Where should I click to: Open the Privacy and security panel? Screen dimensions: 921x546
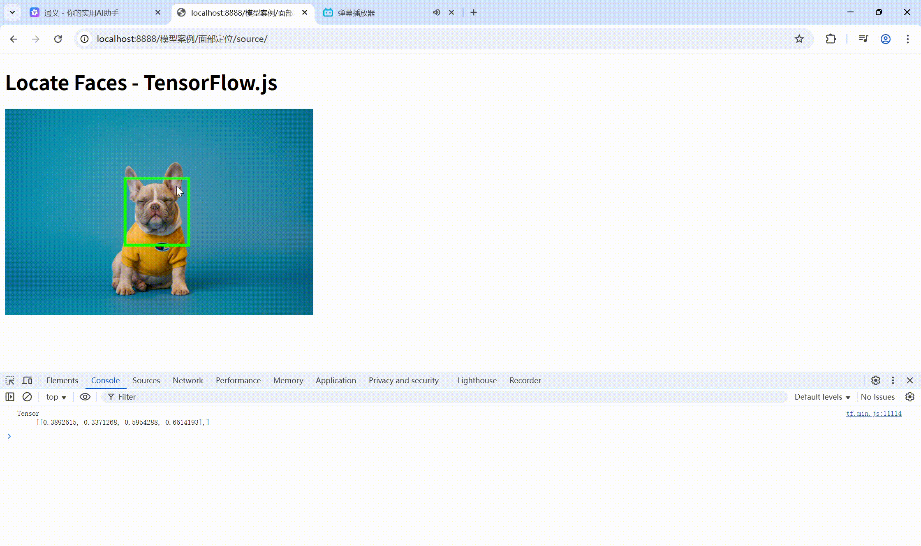coord(403,381)
